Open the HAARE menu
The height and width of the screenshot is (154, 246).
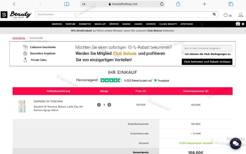(138, 24)
